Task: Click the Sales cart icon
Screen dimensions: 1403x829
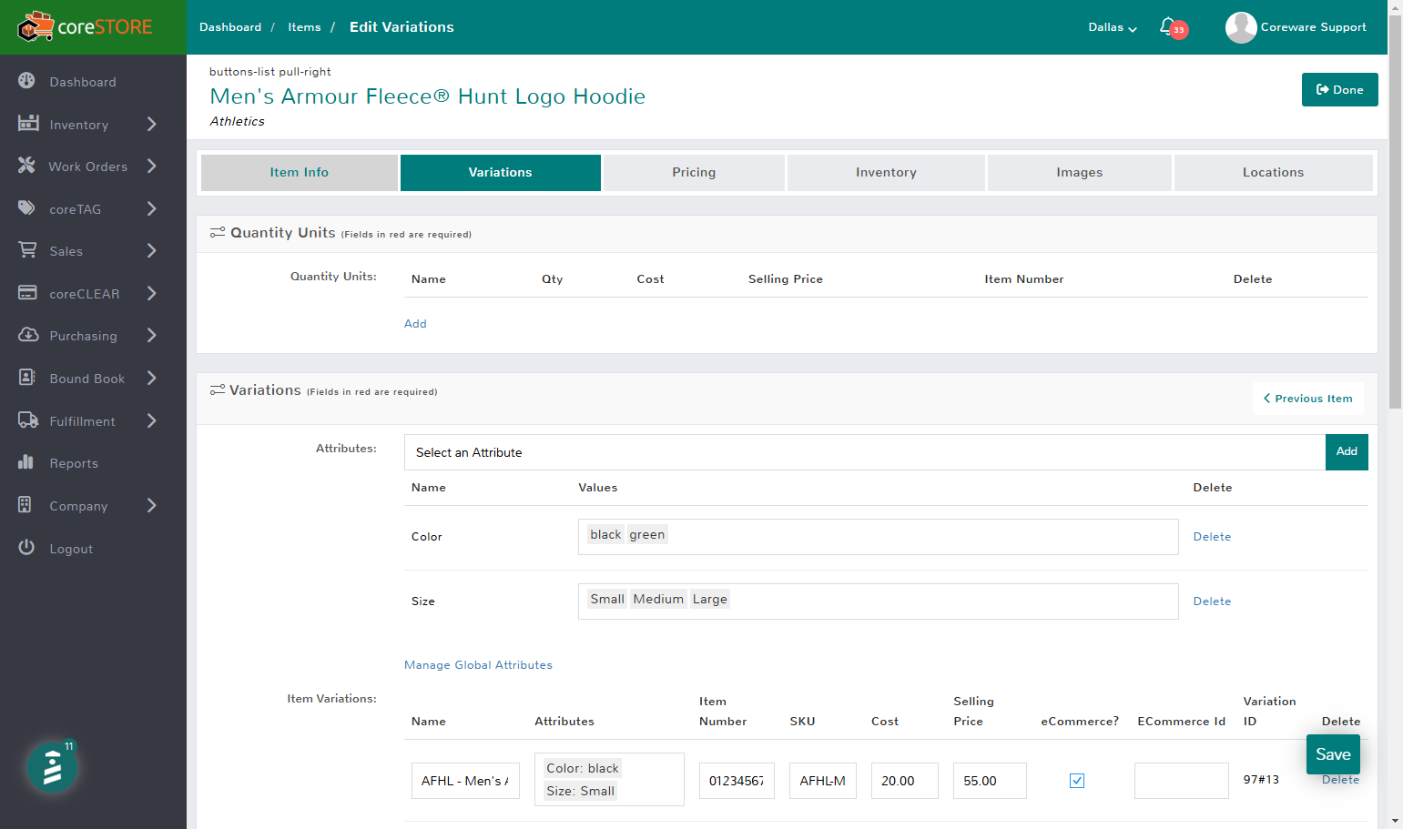Action: click(27, 250)
